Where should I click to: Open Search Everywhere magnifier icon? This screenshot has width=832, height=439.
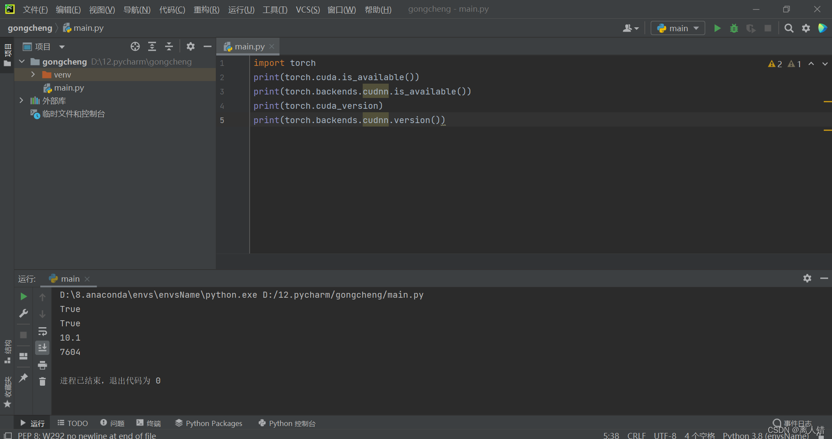[789, 28]
